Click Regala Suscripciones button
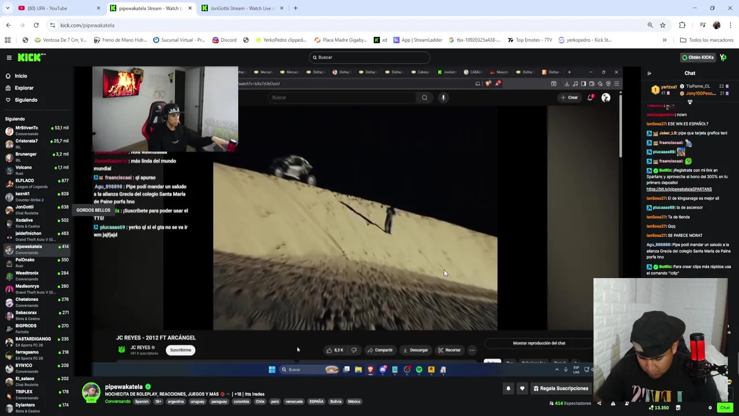The image size is (739, 416). (560, 388)
